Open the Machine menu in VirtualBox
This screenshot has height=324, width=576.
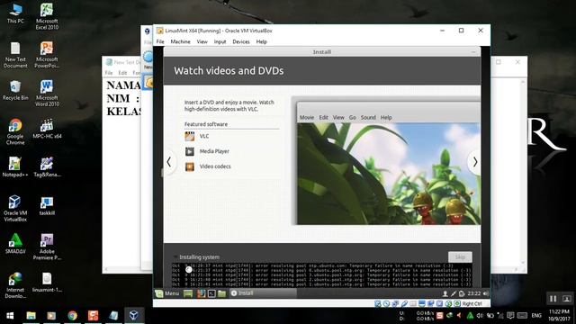(x=180, y=42)
